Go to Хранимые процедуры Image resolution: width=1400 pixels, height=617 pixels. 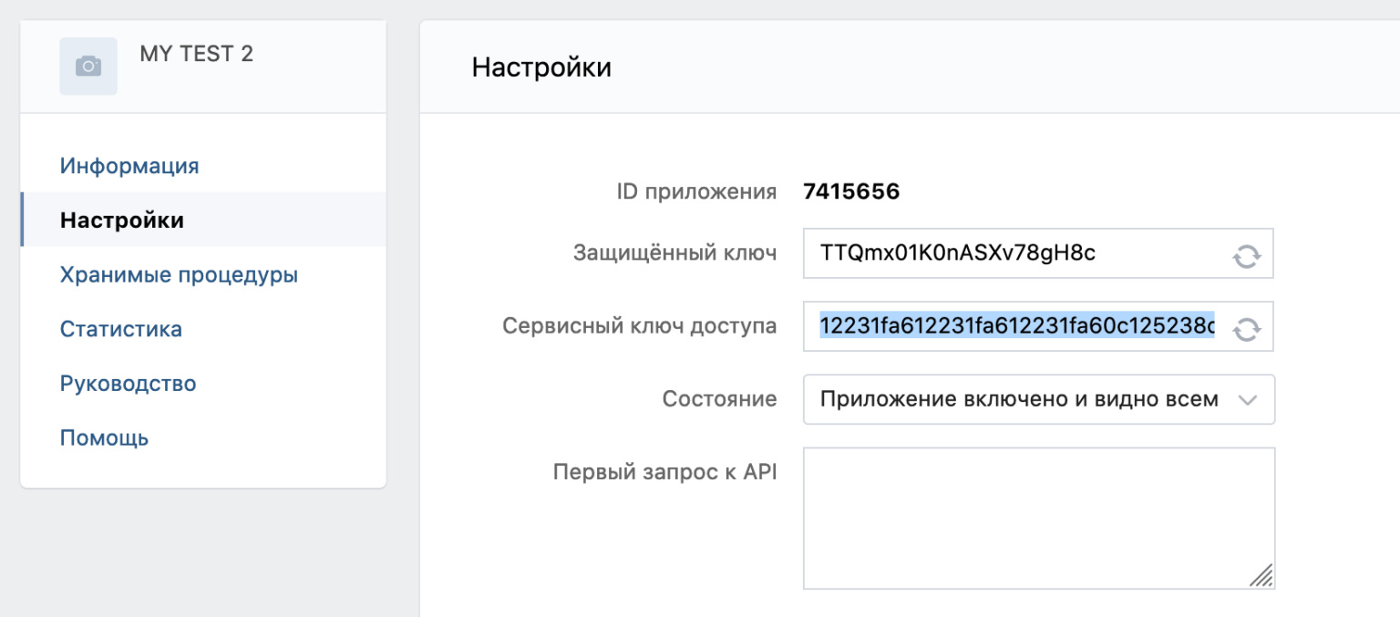point(179,274)
